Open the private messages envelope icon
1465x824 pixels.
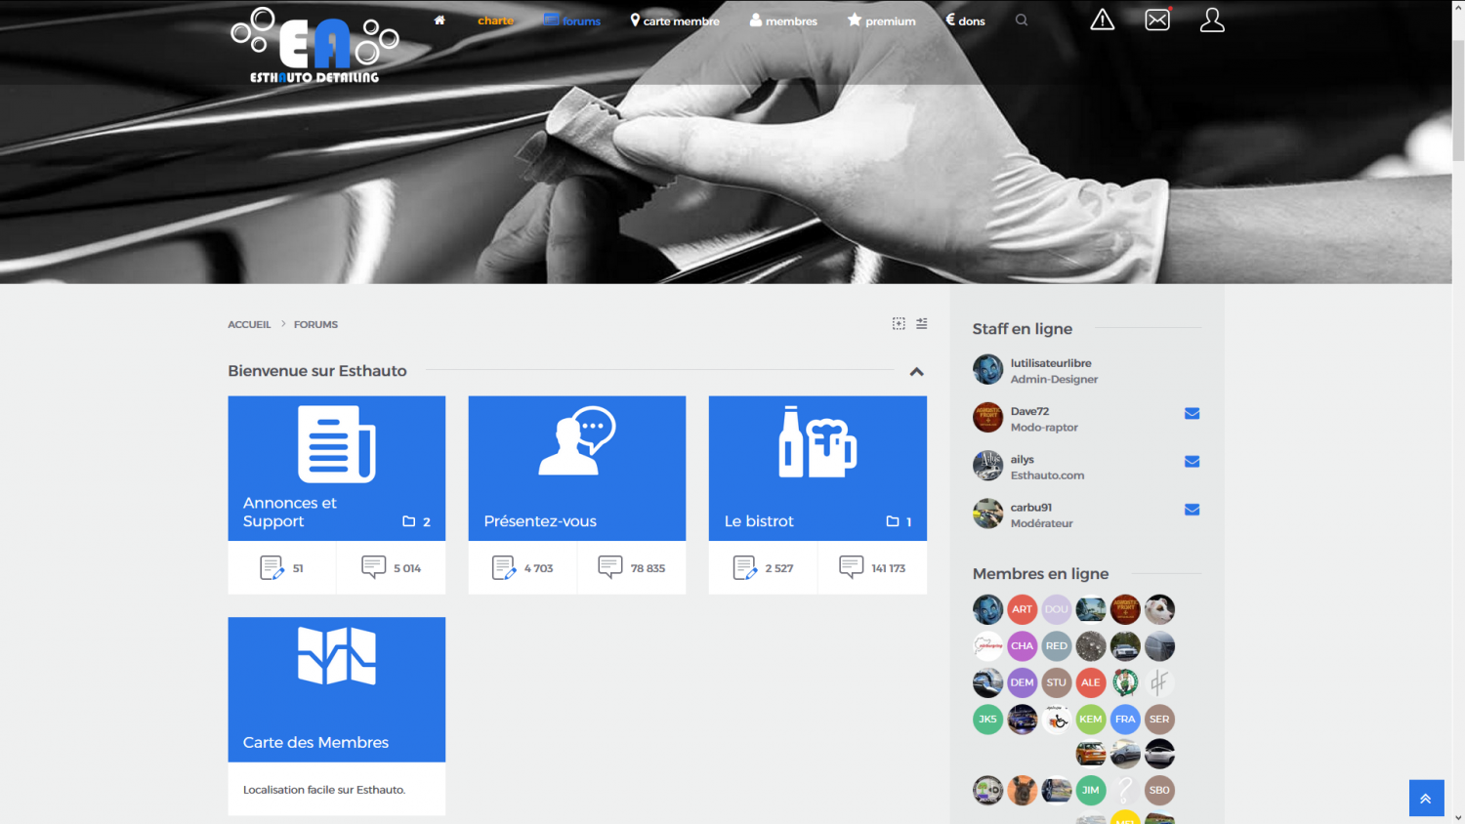coord(1157,21)
